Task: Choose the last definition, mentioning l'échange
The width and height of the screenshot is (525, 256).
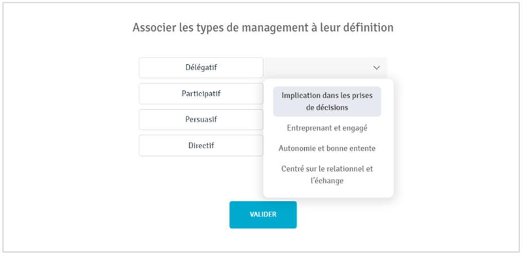Action: [327, 174]
